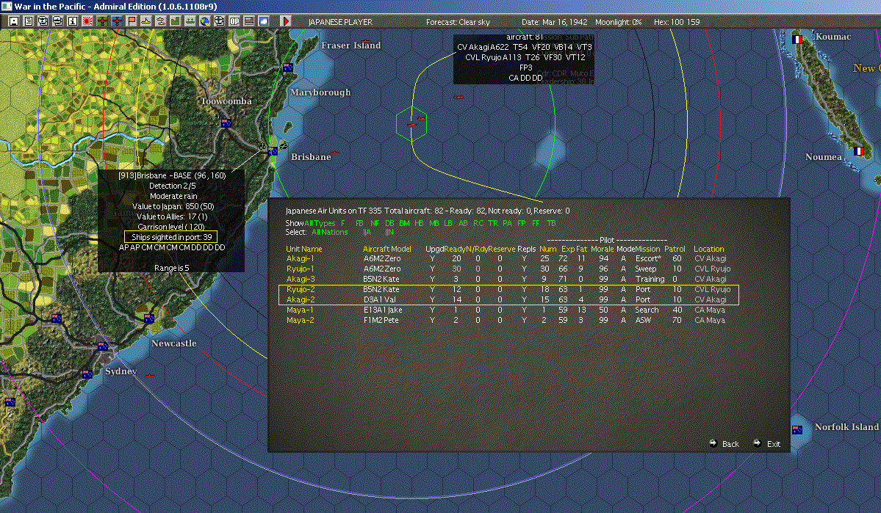
Task: Toggle the FP type filter
Action: click(x=522, y=223)
